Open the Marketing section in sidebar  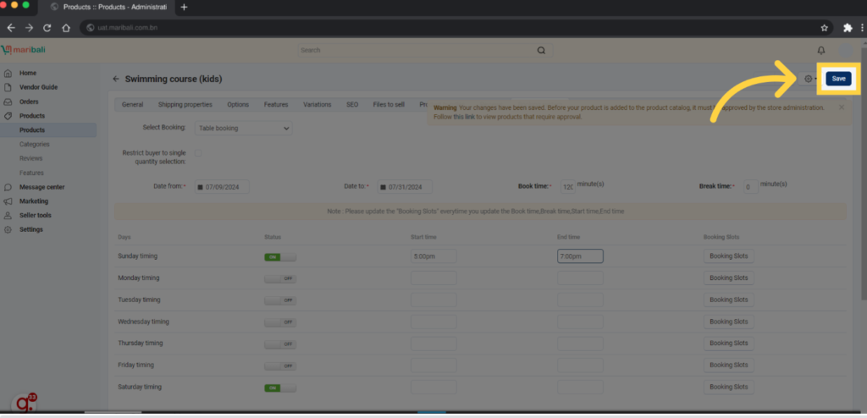click(34, 201)
